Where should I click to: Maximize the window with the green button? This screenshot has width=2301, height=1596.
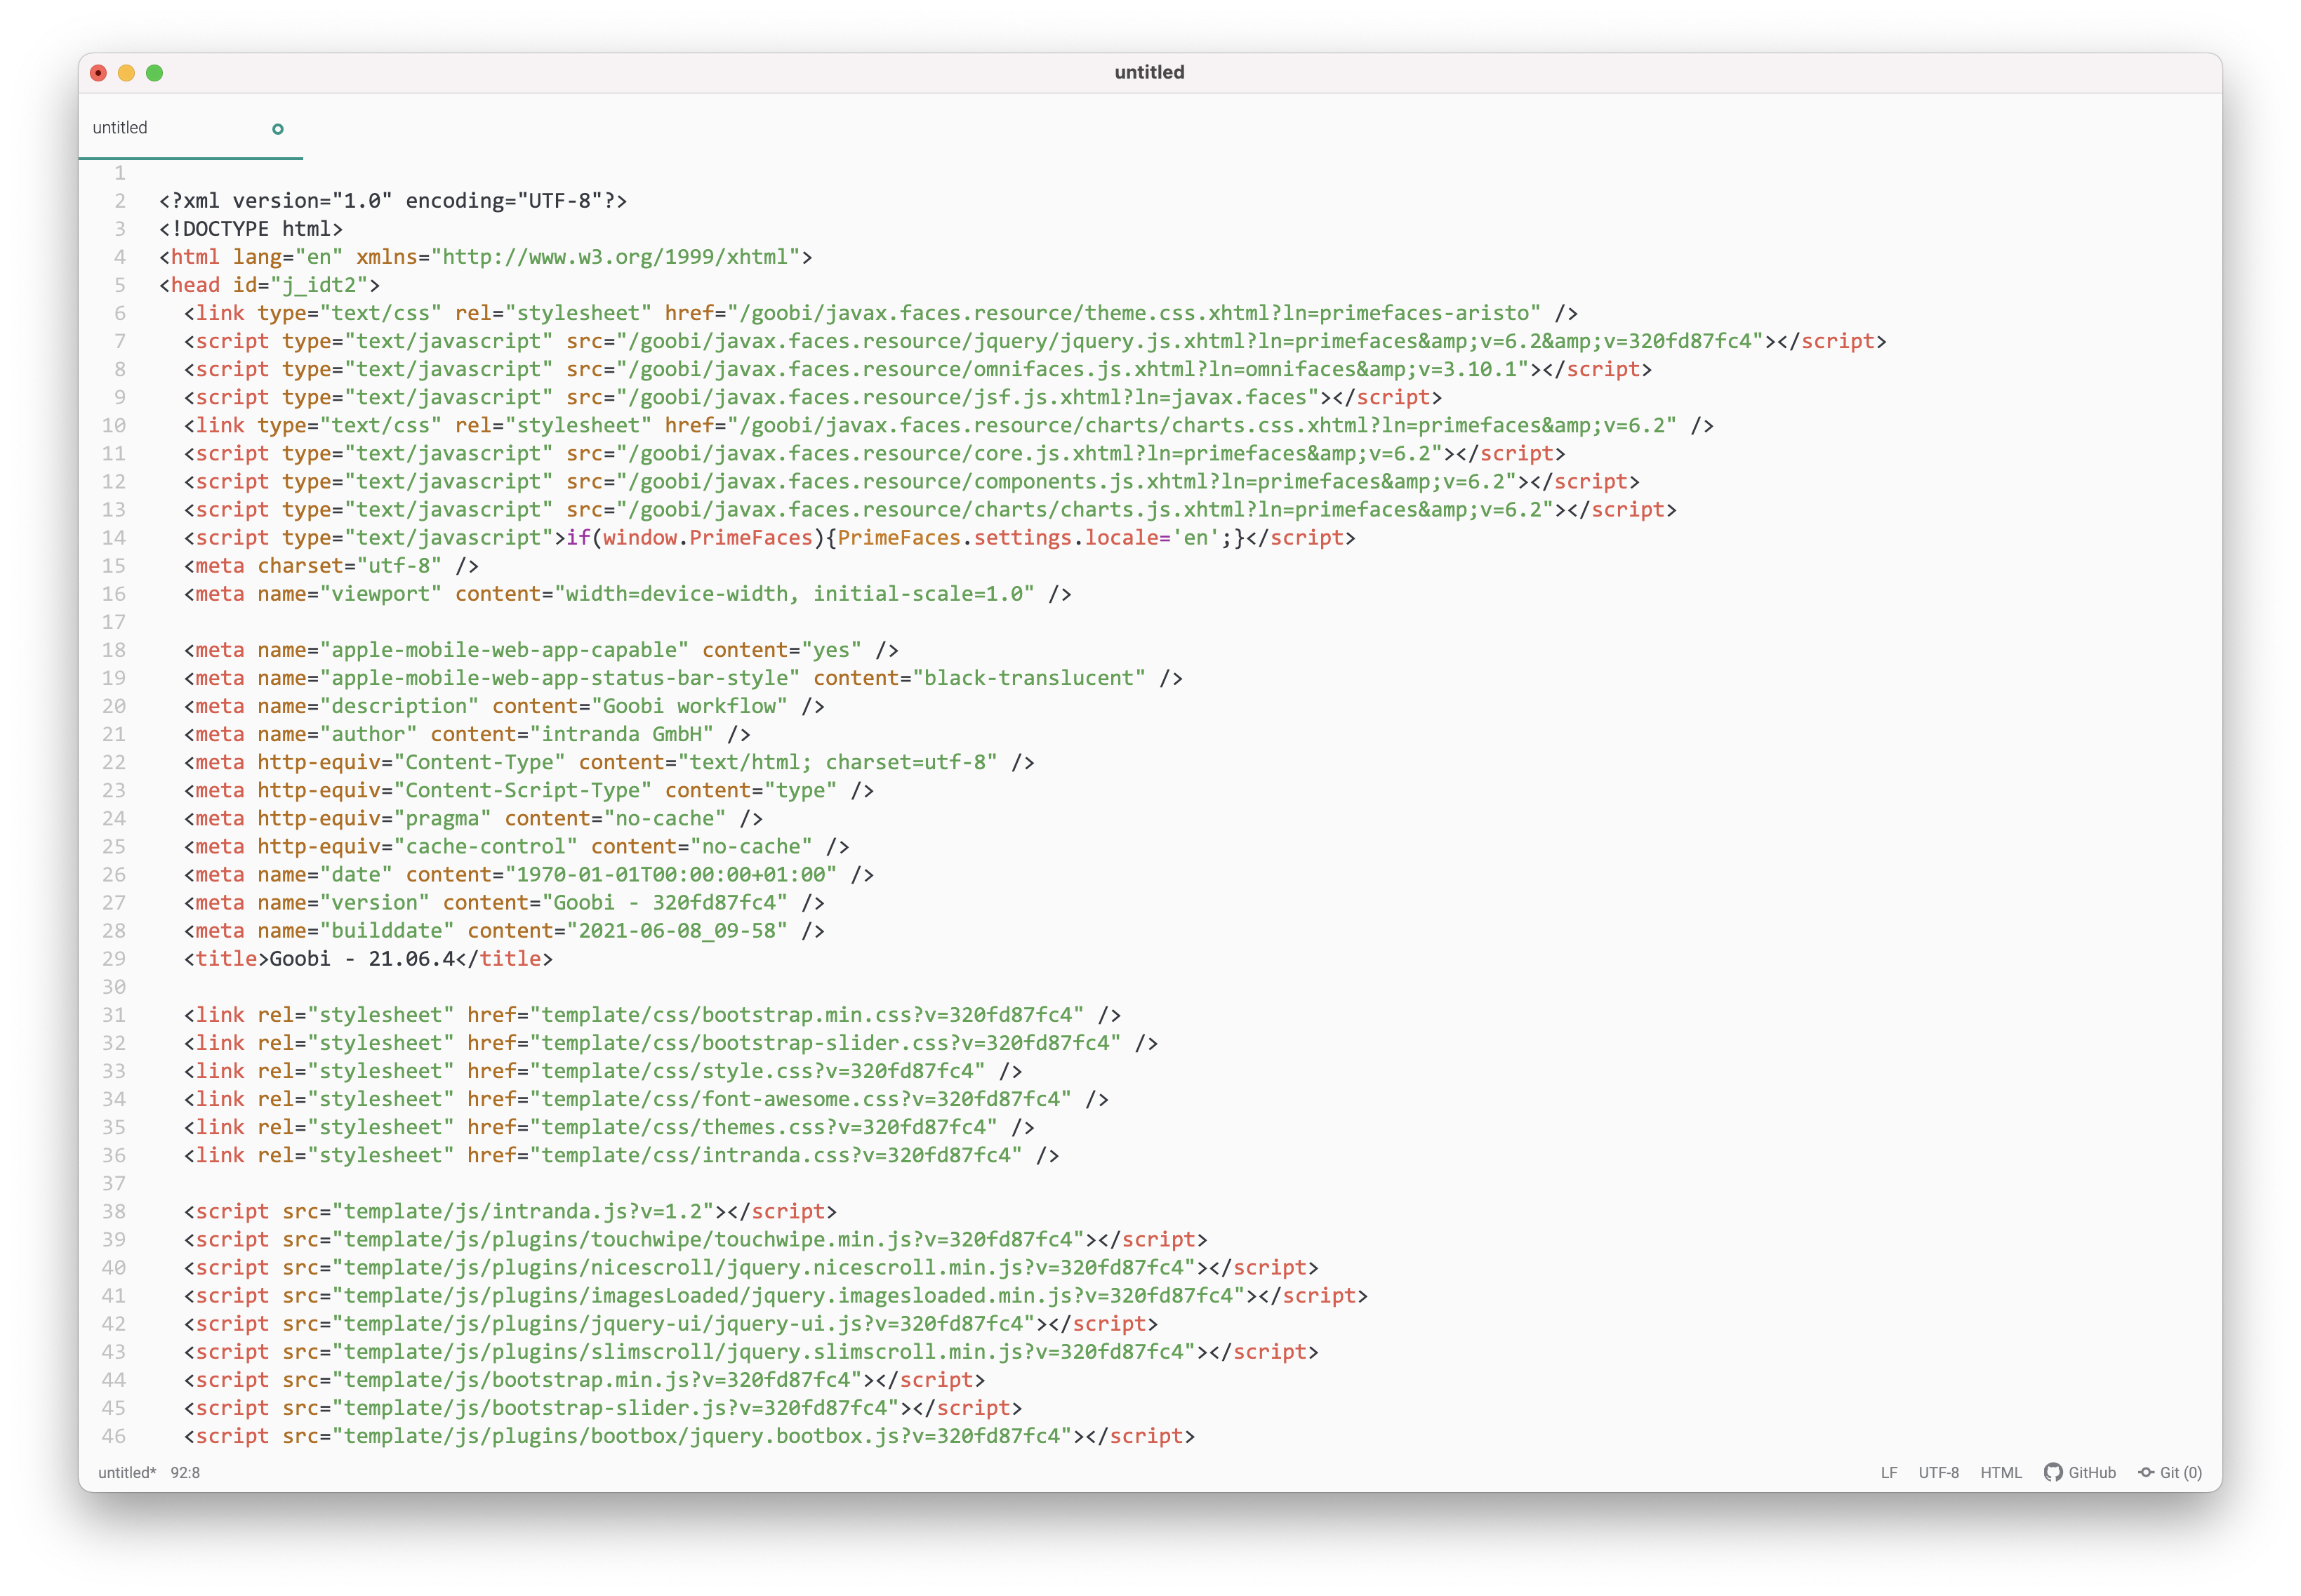point(154,73)
